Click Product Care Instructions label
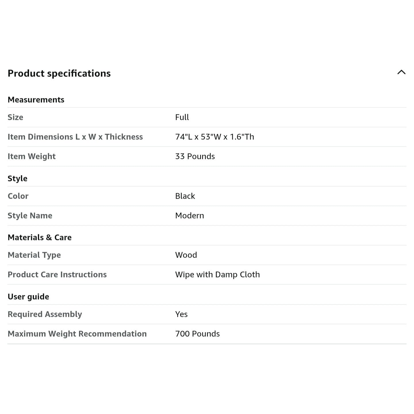The image size is (414, 414). (x=57, y=275)
